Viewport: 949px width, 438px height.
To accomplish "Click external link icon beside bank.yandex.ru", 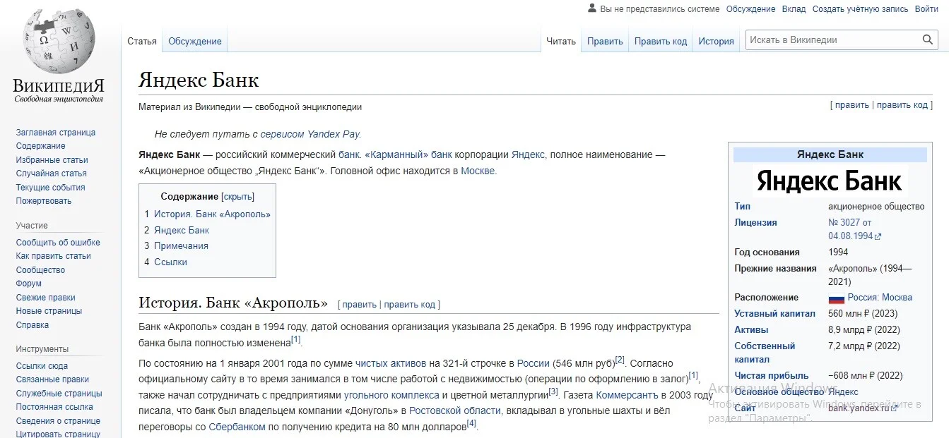I will click(x=894, y=408).
